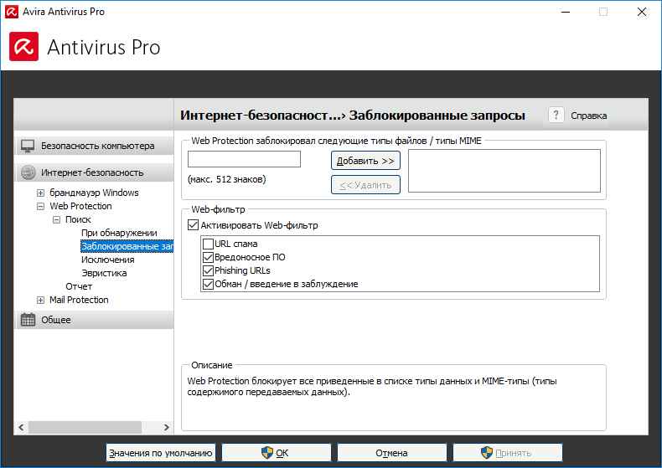Viewport: 662px width, 468px height.
Task: Click the Avira logo in title bar
Action: pyautogui.click(x=12, y=12)
